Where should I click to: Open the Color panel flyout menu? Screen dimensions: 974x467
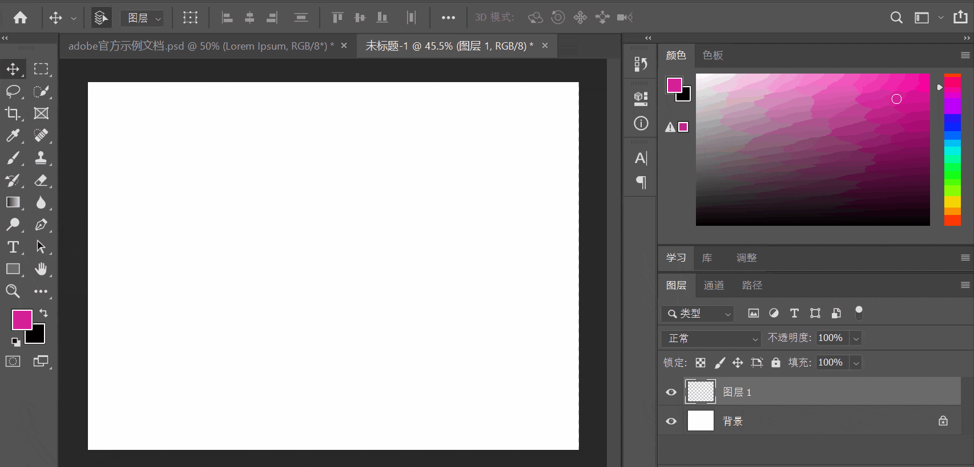[x=965, y=55]
